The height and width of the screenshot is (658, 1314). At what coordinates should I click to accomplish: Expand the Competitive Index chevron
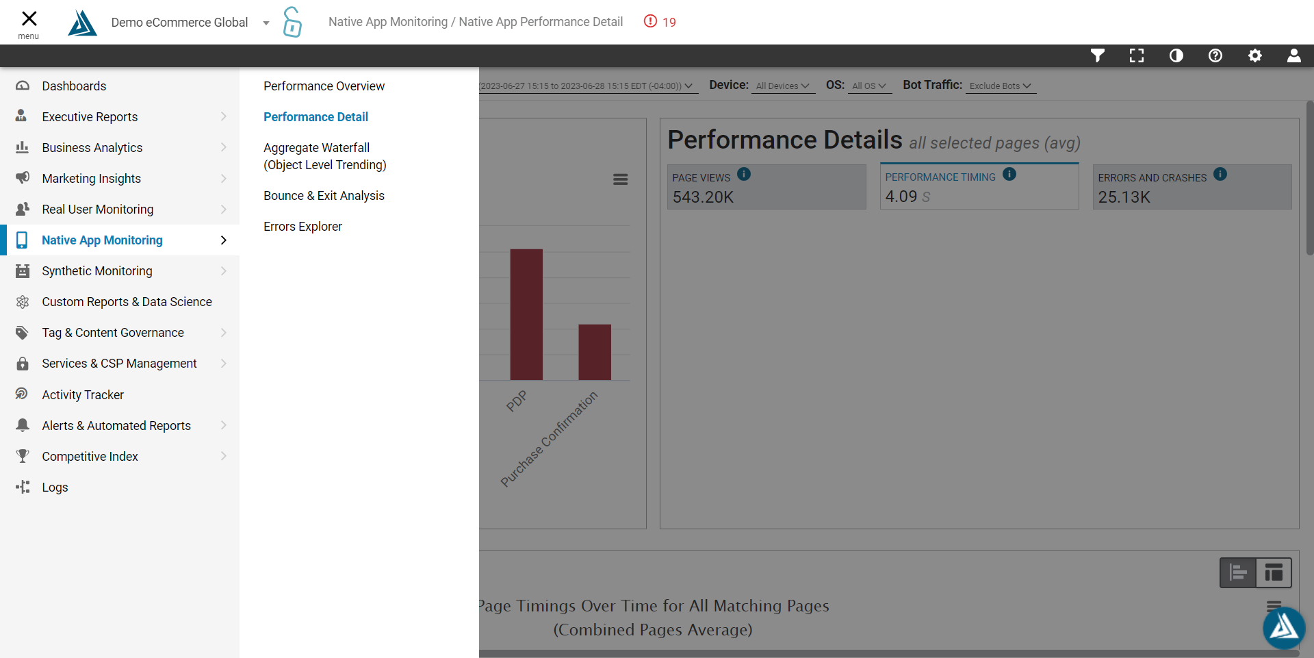(224, 457)
